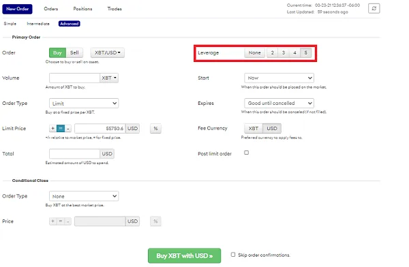Open Conditional Close Order Type dropdown

[x=84, y=196]
